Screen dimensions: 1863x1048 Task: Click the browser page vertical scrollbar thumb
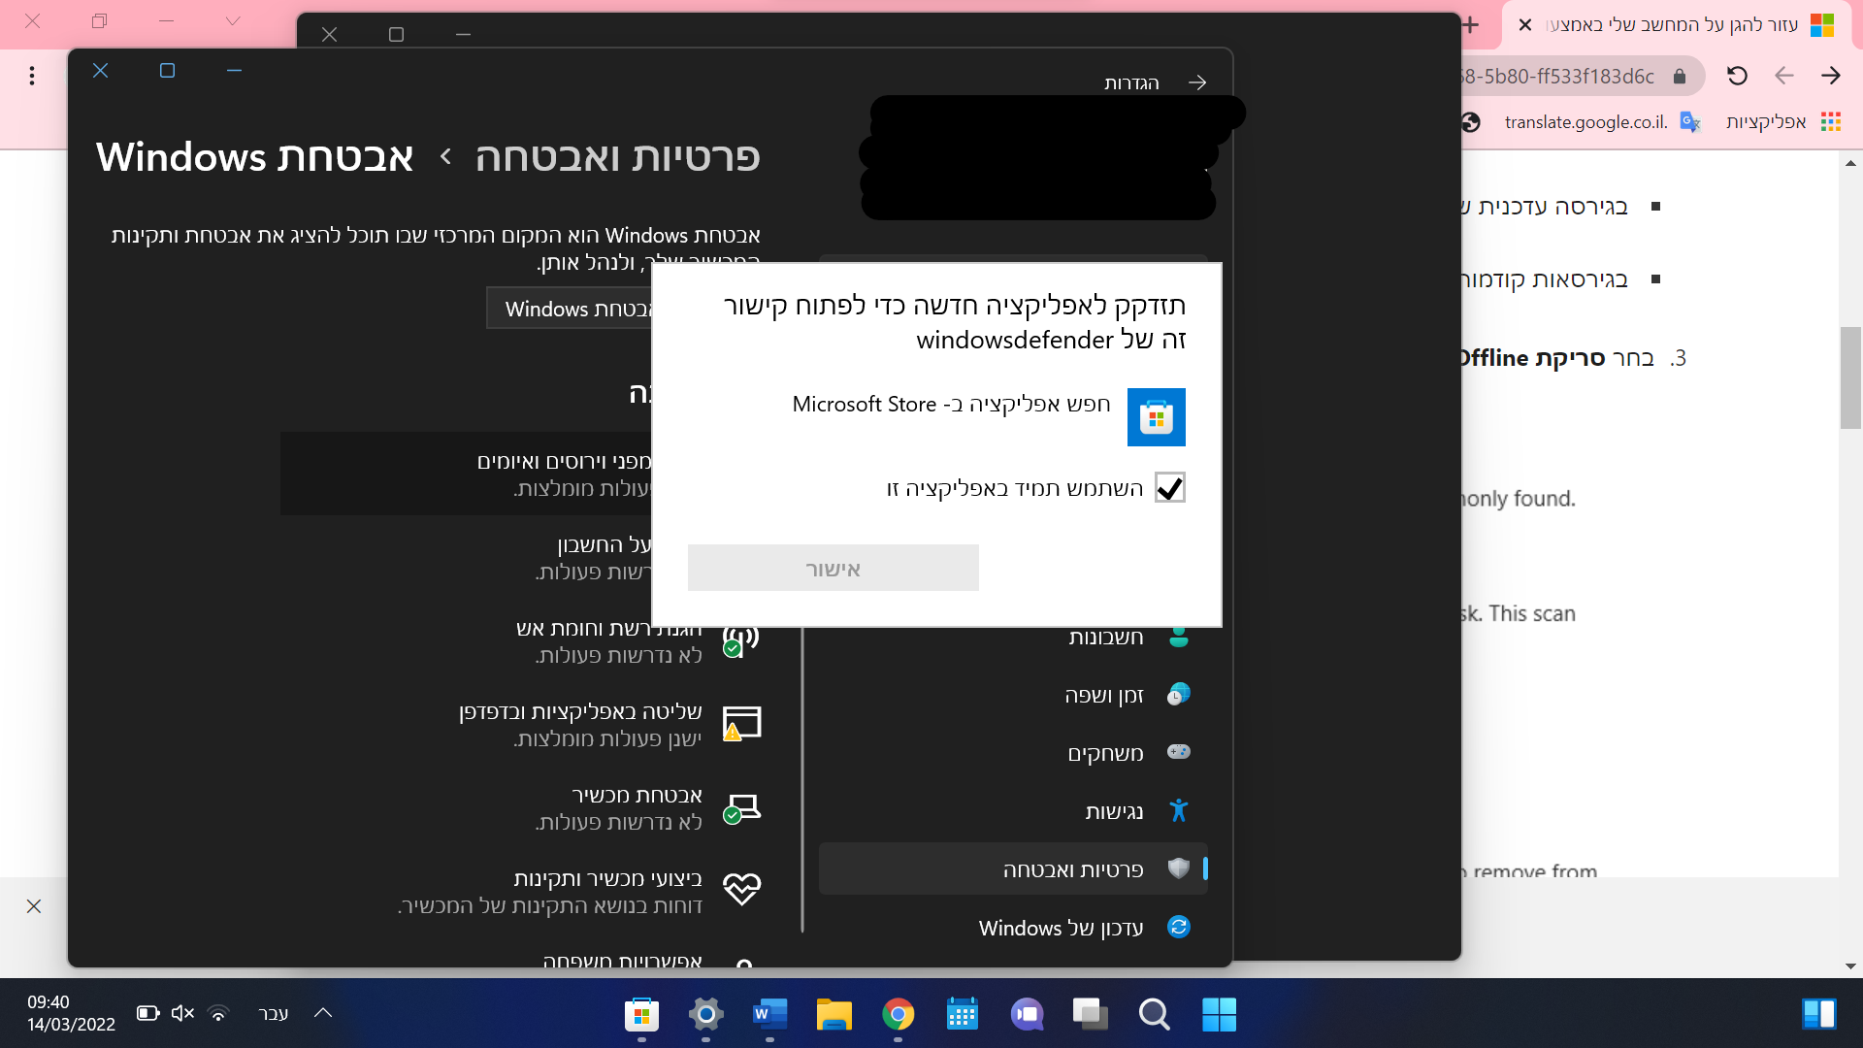click(1850, 378)
